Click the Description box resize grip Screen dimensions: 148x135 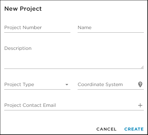click(142, 67)
